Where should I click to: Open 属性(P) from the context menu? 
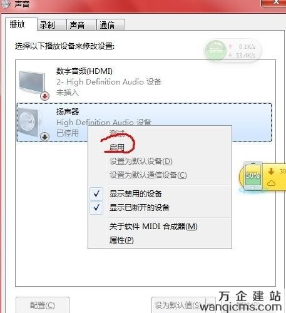coord(121,240)
